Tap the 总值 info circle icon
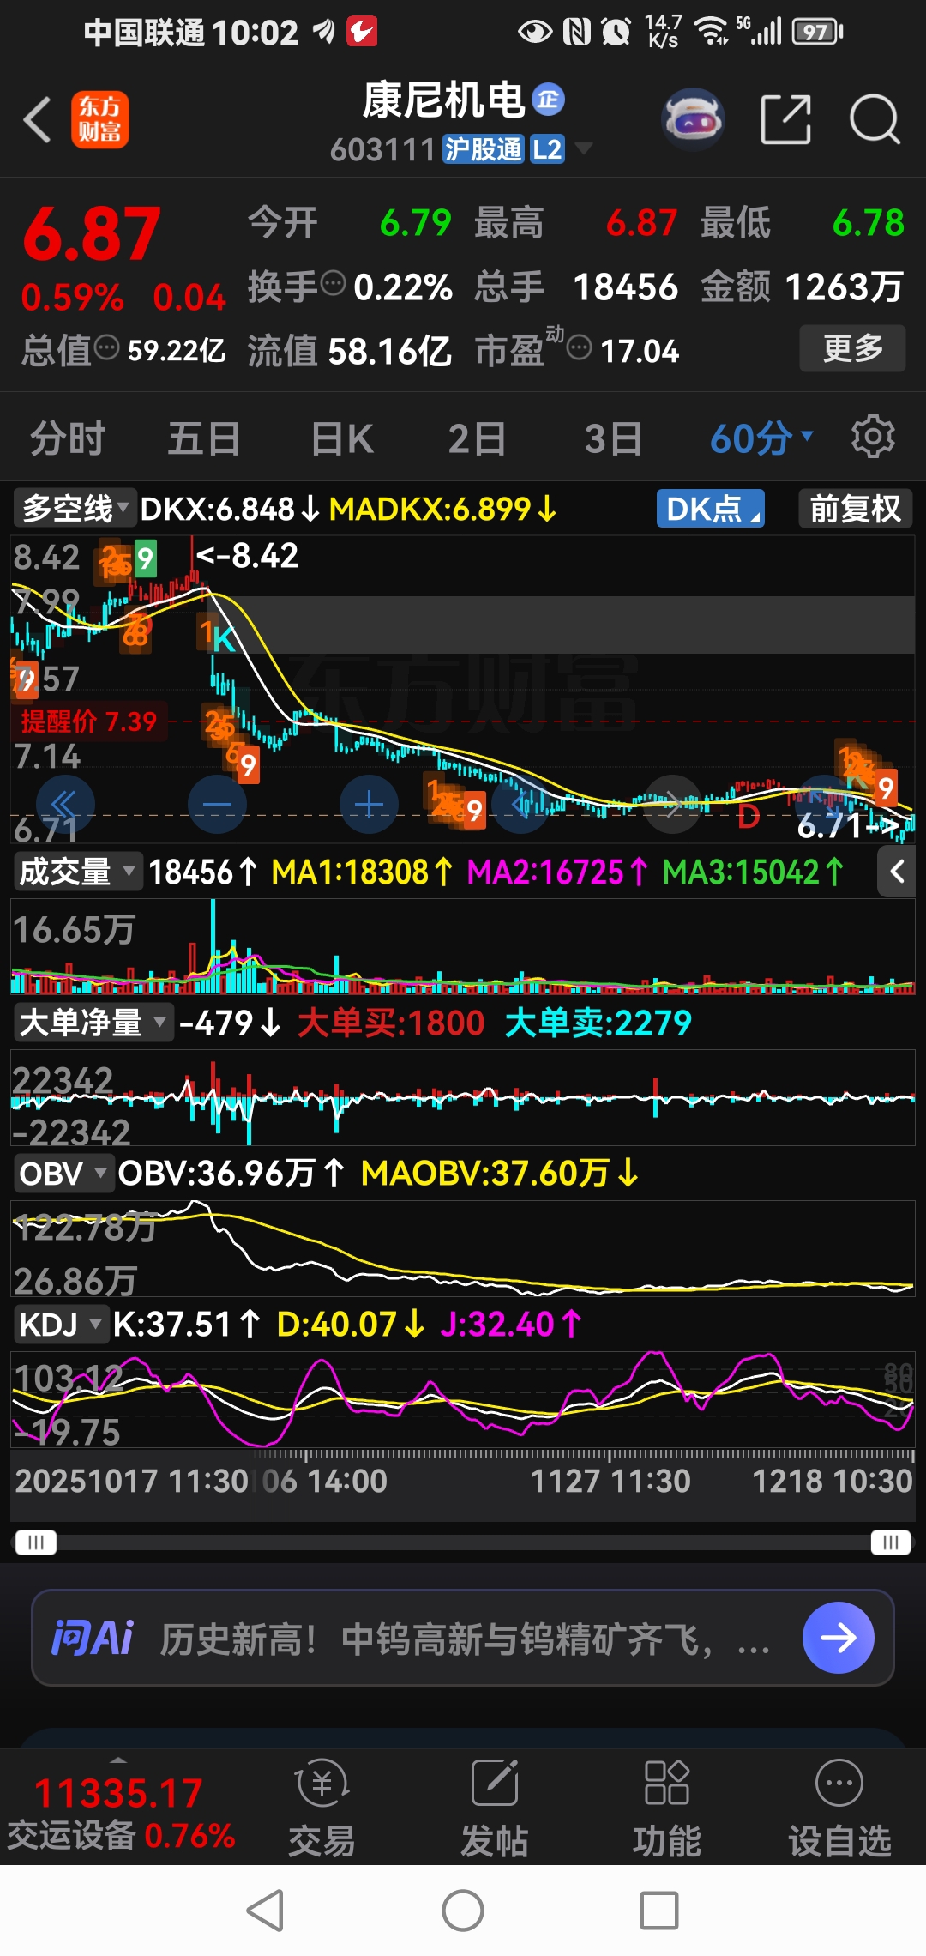This screenshot has width=926, height=1956. [106, 347]
